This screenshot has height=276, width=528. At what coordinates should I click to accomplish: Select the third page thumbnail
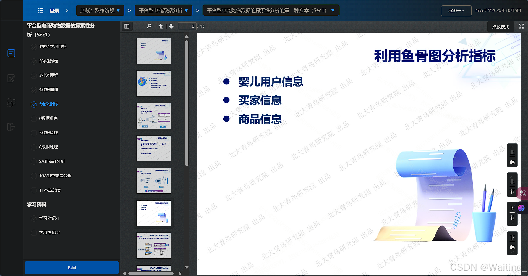pos(154,116)
